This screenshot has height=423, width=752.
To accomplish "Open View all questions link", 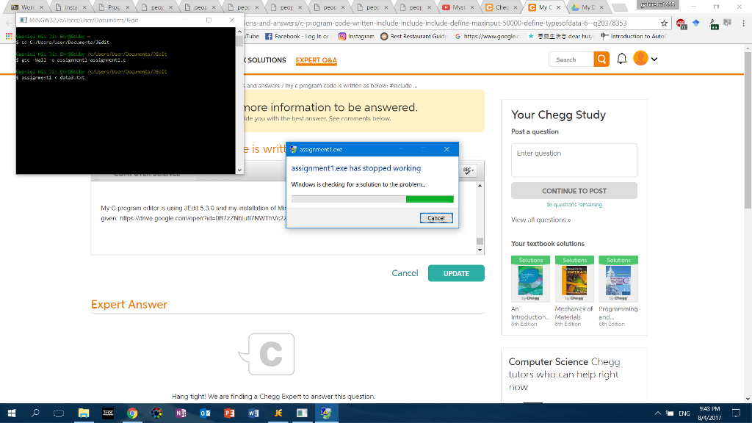I will coord(540,220).
